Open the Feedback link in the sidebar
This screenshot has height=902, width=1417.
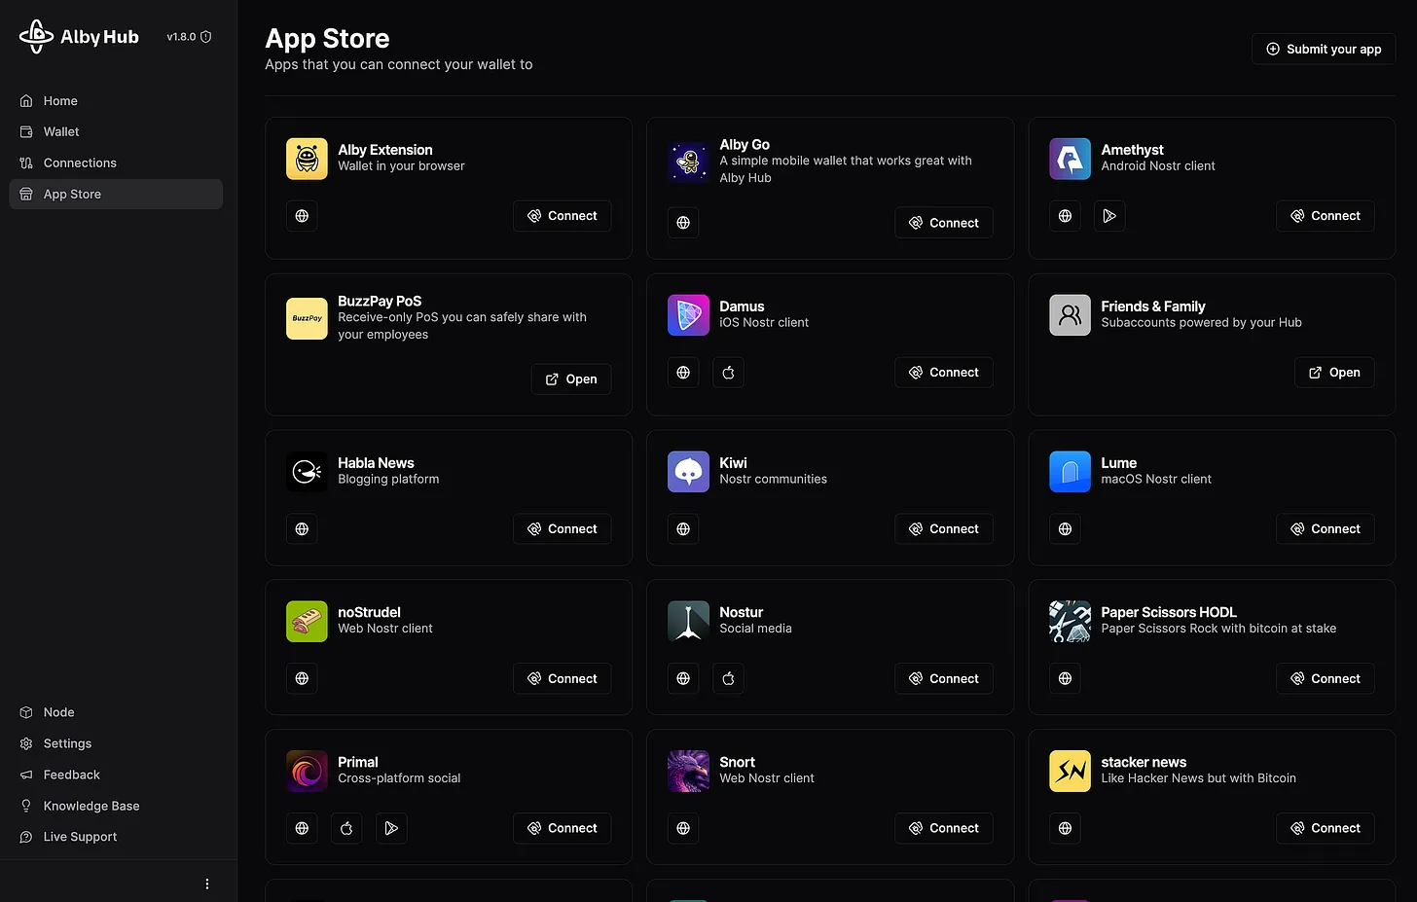116,775
